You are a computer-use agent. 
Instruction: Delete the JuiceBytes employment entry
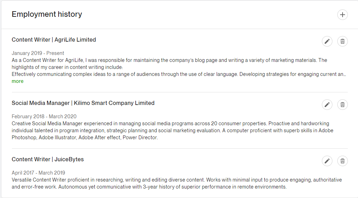[x=342, y=161]
